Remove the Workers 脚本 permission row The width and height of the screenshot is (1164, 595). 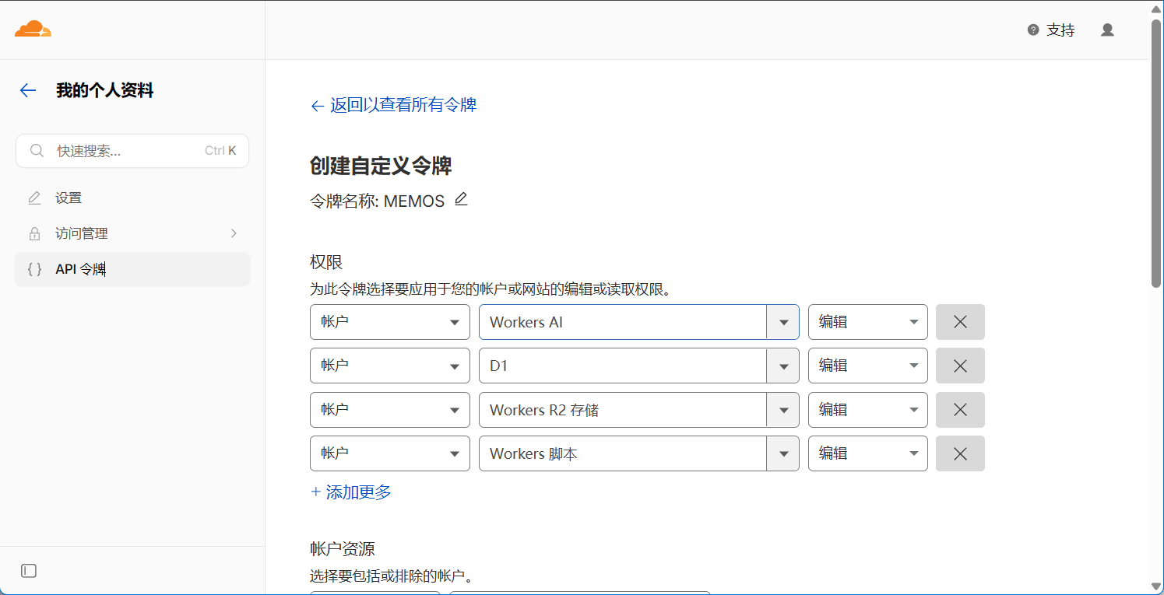[960, 453]
